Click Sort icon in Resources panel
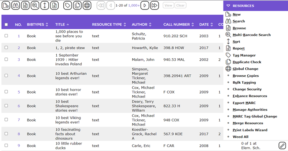The image size is (288, 151). (228, 41)
